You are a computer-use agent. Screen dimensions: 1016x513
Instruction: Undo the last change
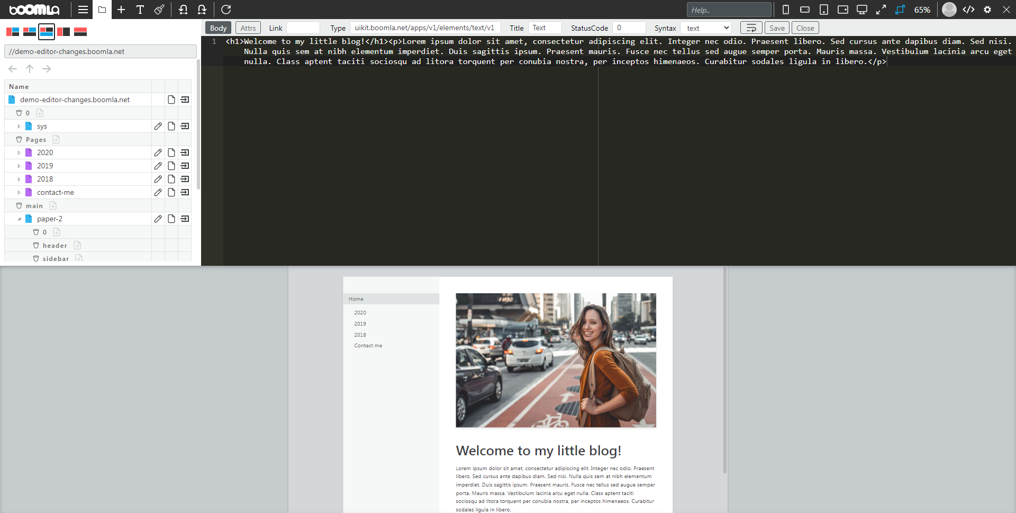pyautogui.click(x=184, y=10)
